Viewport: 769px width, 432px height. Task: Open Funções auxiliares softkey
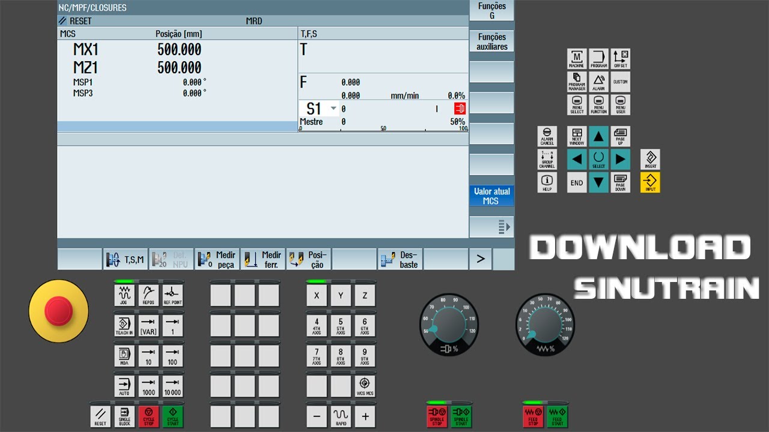(x=491, y=41)
